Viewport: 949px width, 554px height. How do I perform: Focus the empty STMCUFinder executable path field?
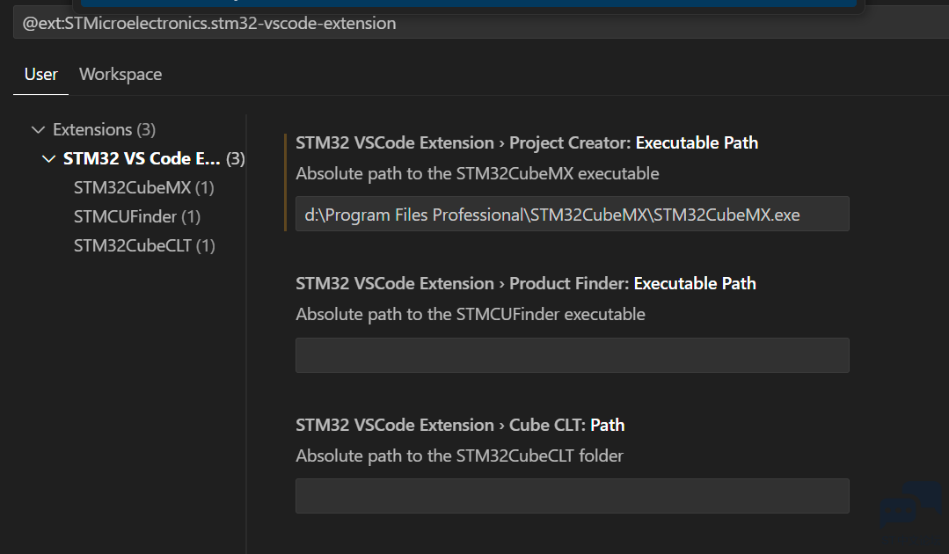(x=572, y=355)
